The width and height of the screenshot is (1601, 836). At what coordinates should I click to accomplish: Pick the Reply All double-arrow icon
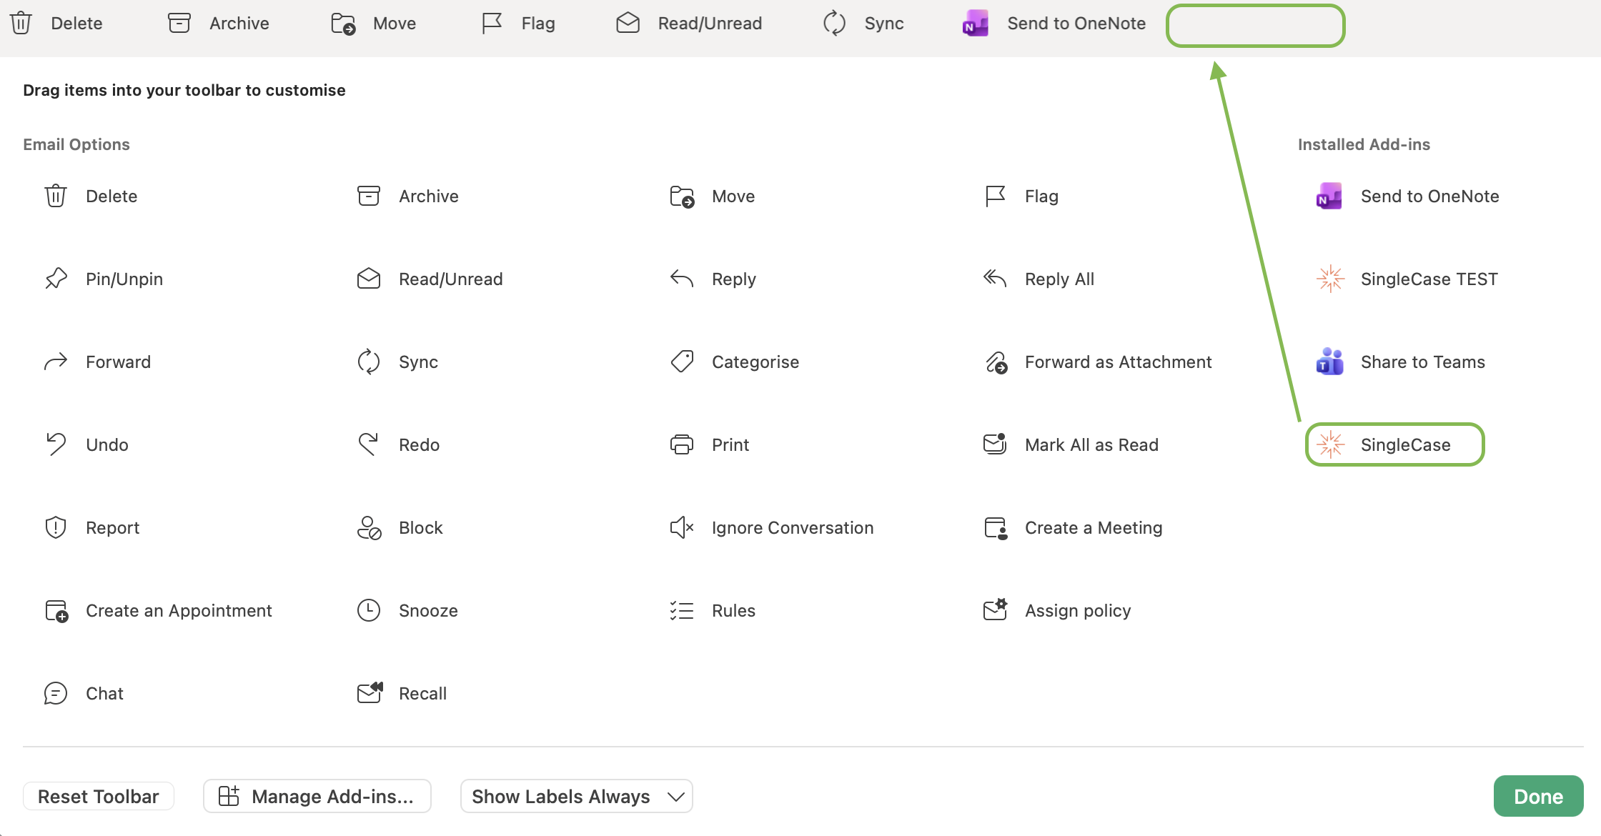click(x=995, y=279)
